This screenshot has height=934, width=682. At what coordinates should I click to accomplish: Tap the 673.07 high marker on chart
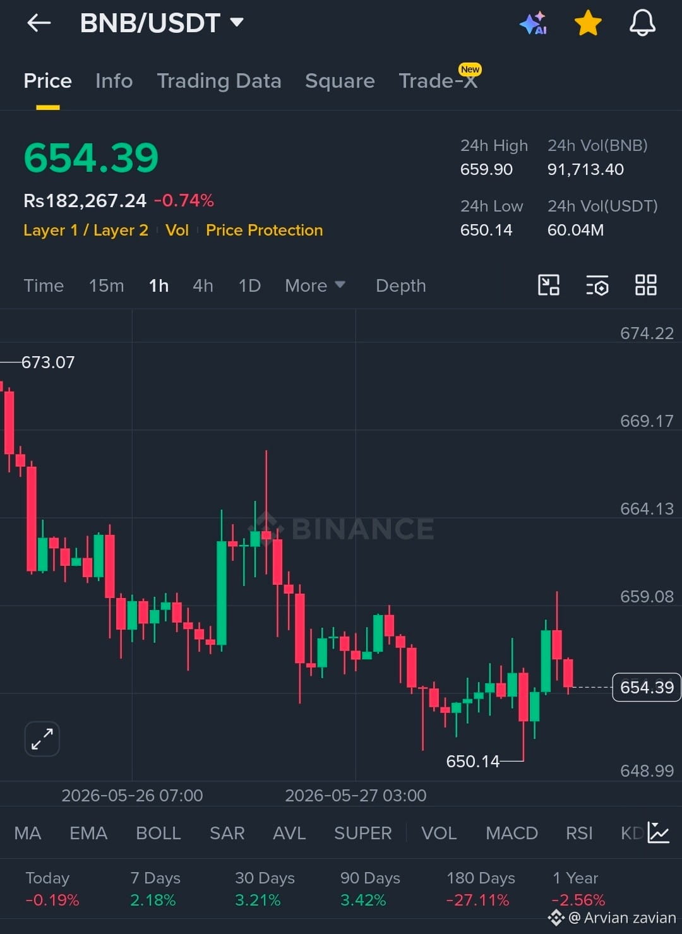(x=48, y=362)
